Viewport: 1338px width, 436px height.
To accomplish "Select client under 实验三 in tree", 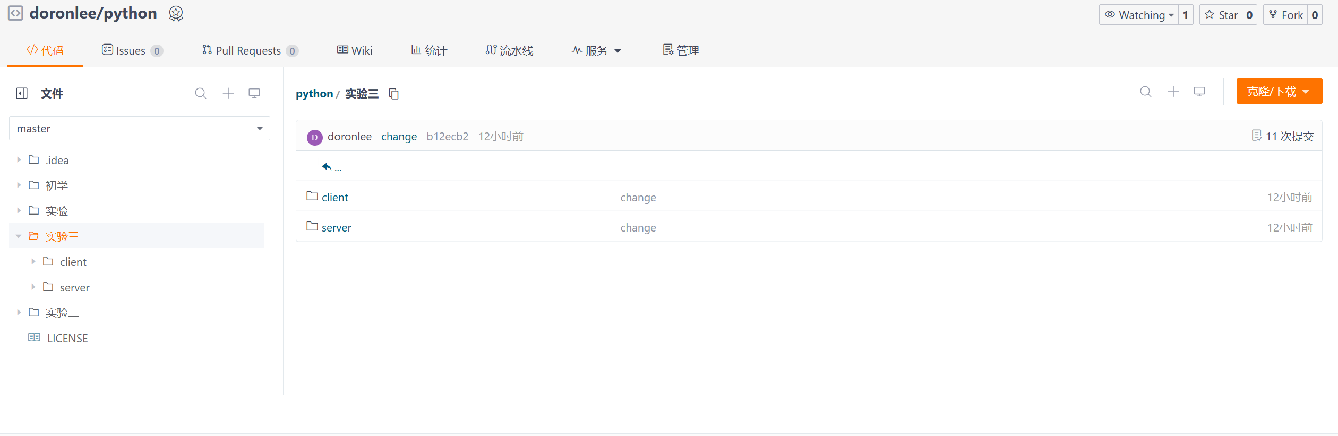I will coord(73,262).
